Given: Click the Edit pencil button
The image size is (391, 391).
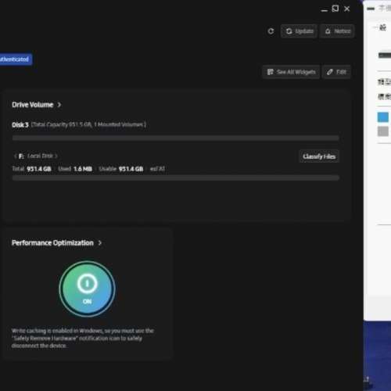Looking at the screenshot, I should tap(336, 72).
